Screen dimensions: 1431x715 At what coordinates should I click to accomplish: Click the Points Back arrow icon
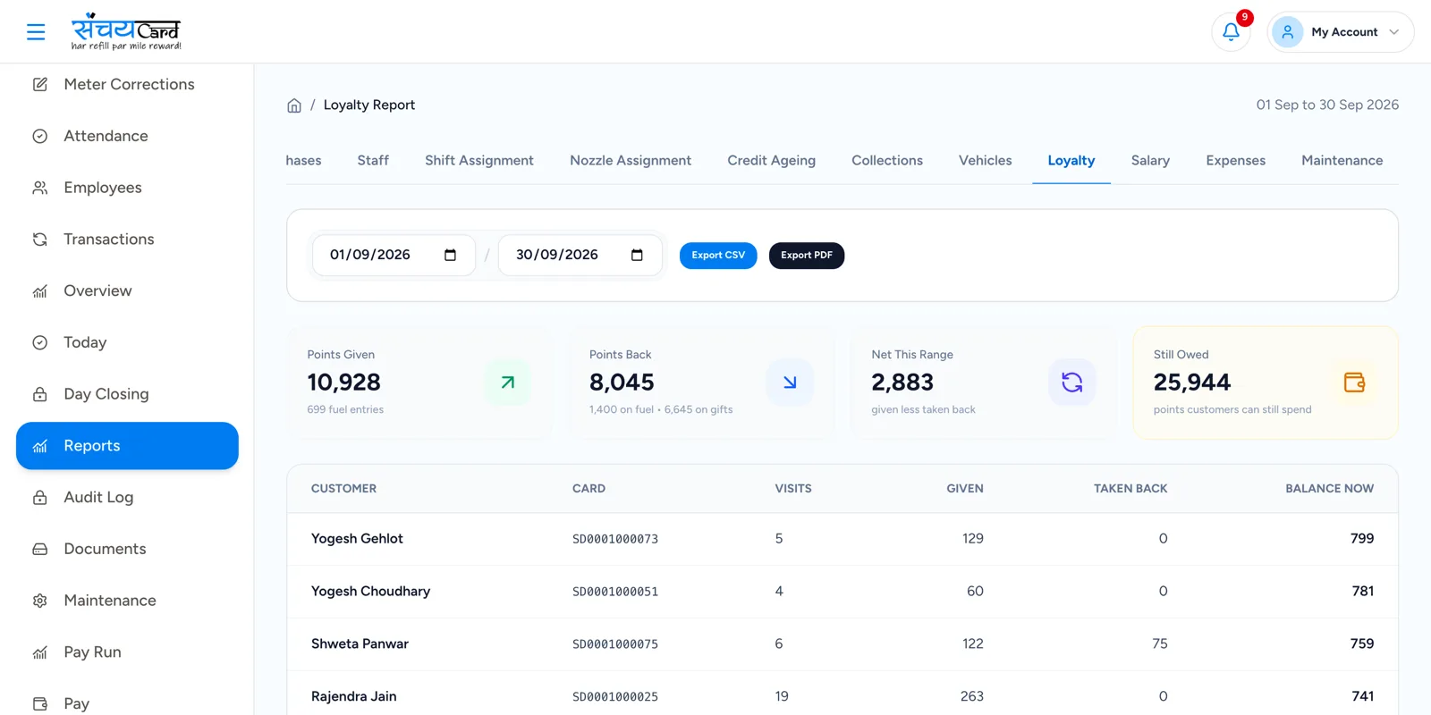point(790,383)
